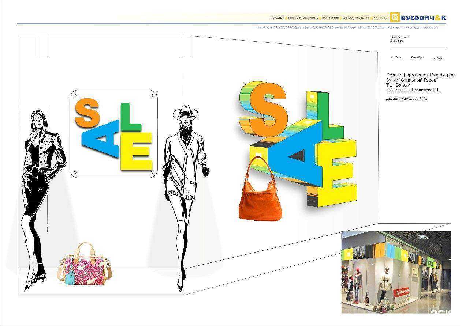Select the woman figure in cowboy hat
462x326 pixels.
[x=185, y=183]
